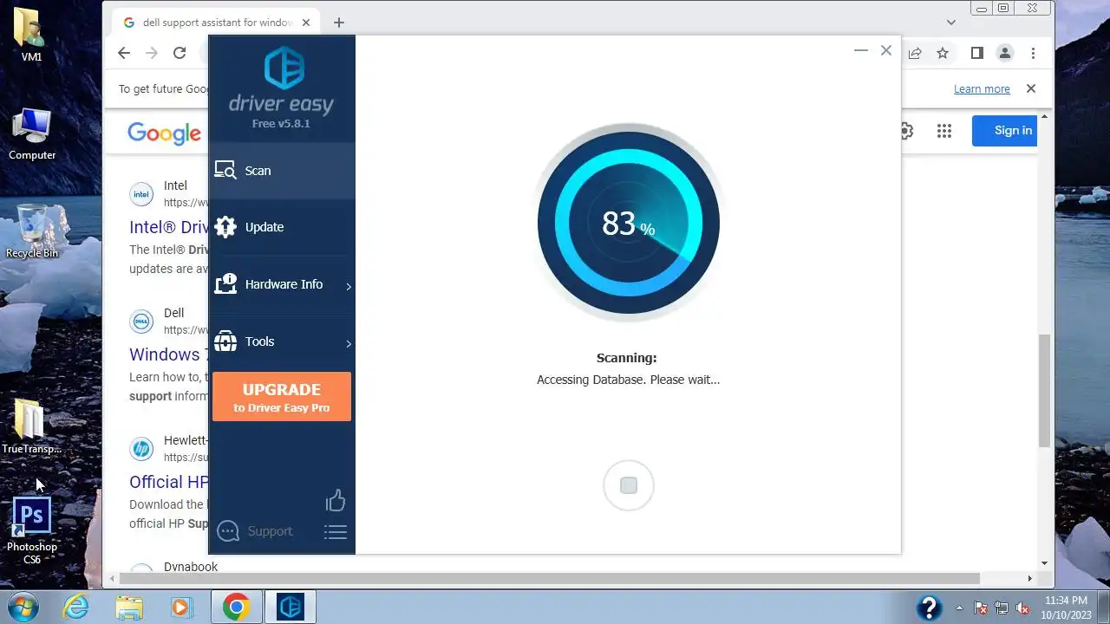Open the taskbar clock and date
This screenshot has height=624, width=1110.
click(x=1066, y=608)
